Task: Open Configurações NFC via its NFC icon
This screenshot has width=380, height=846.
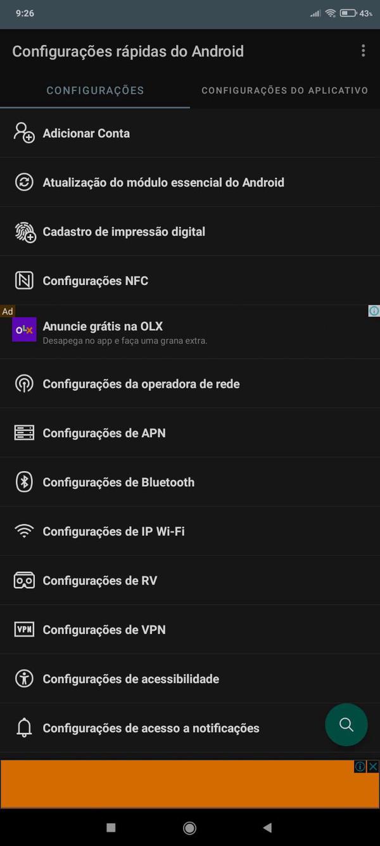Action: (x=23, y=280)
